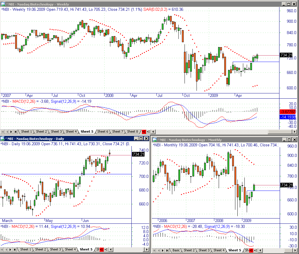This screenshot has height=254, width=299.
Task: Open Sheet 7 tab in Weekly window
Action: (x=117, y=132)
